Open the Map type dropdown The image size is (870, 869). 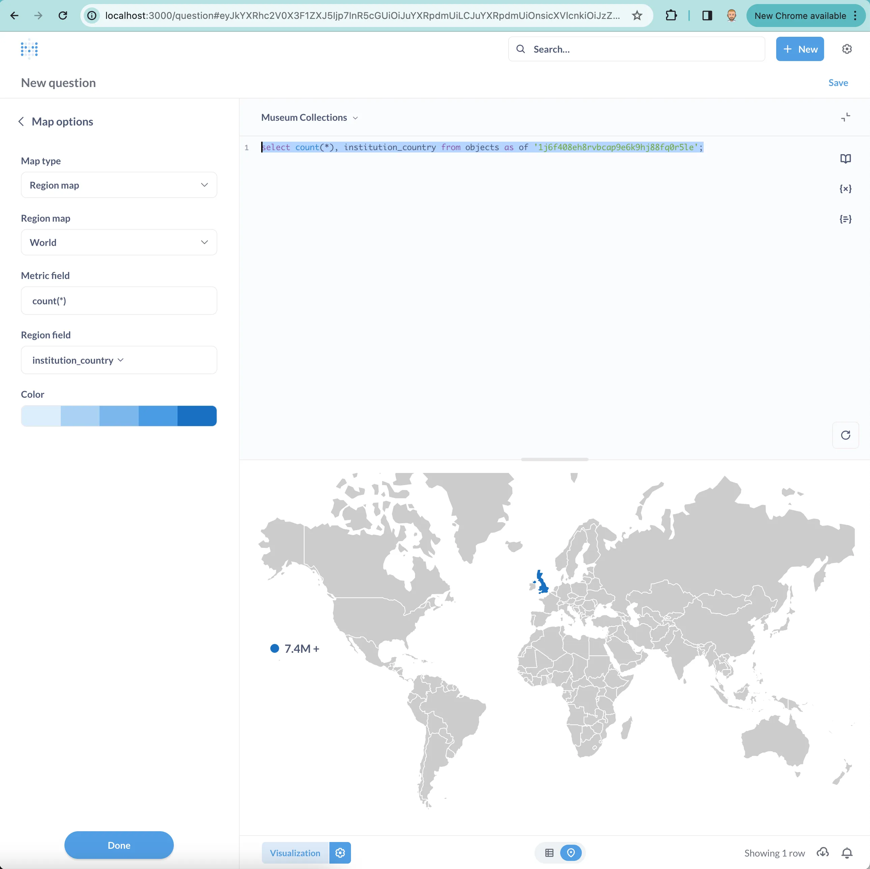pyautogui.click(x=119, y=185)
